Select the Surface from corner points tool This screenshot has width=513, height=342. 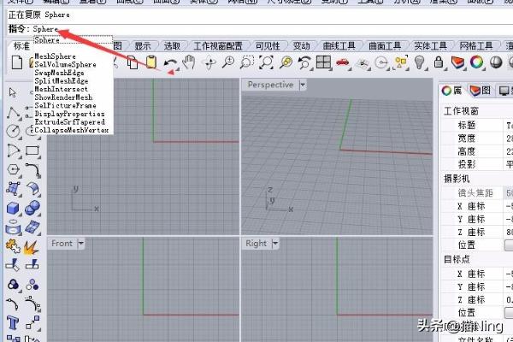tap(13, 189)
